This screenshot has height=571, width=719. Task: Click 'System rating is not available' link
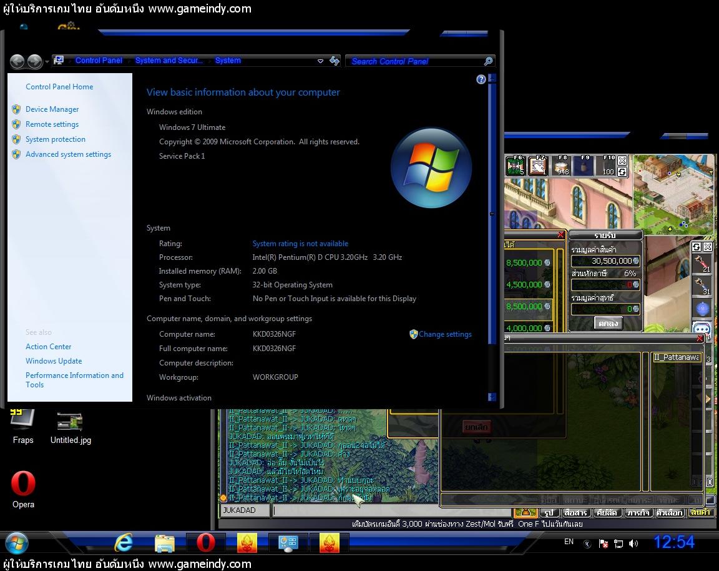click(300, 244)
